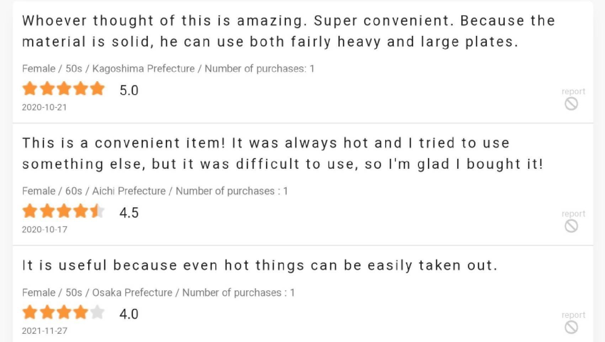Click the report icon for the Osaka review

pyautogui.click(x=571, y=327)
